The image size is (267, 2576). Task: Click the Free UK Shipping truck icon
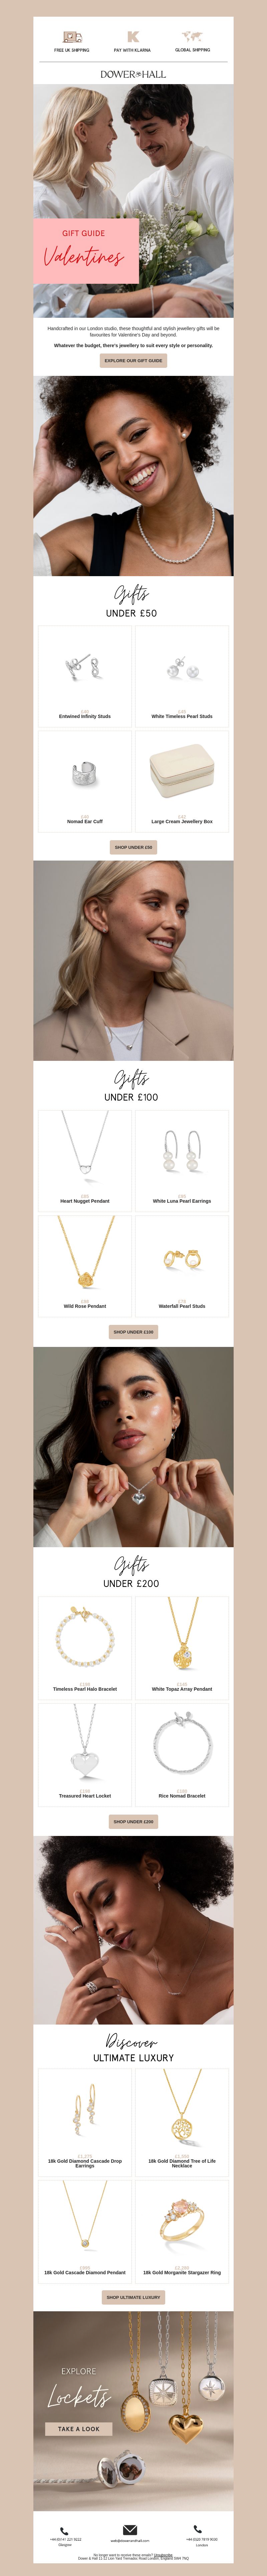tap(72, 37)
